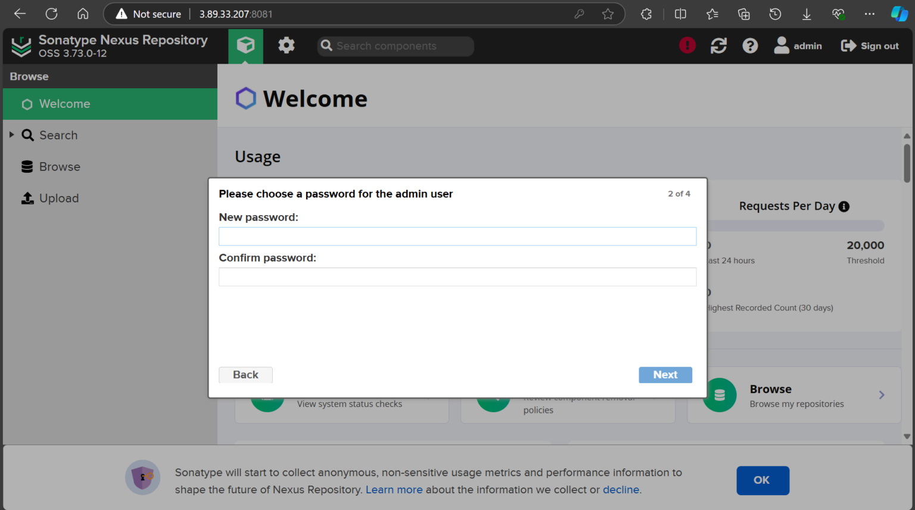This screenshot has height=510, width=915.
Task: Expand the Search section in the sidebar
Action: (x=11, y=135)
